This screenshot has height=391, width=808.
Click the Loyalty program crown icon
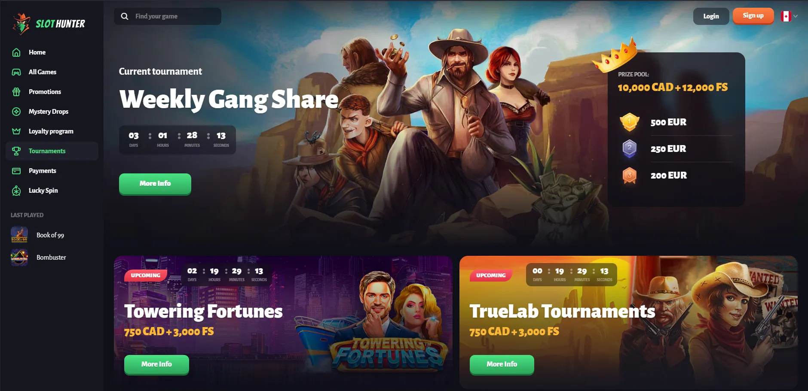tap(16, 131)
